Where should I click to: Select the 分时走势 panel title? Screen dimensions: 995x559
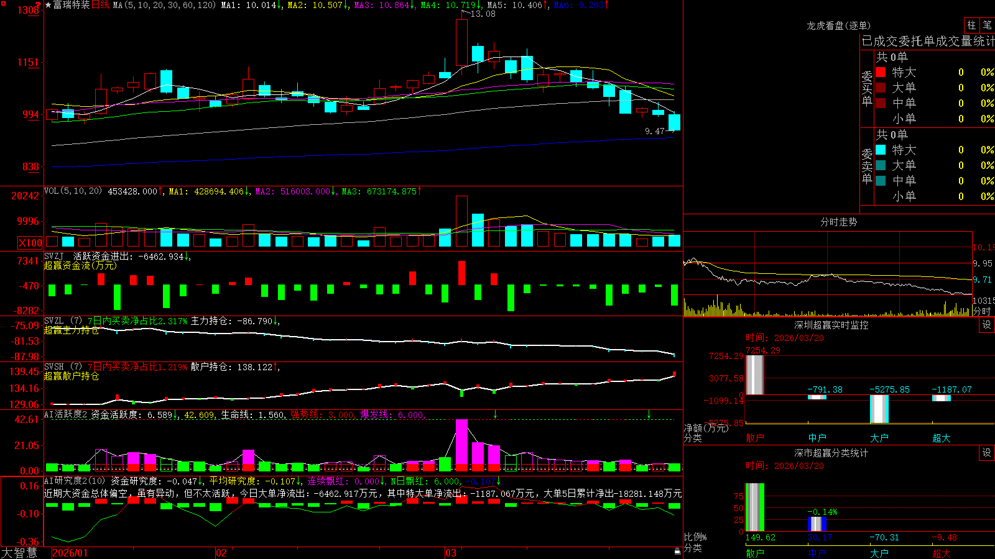tap(838, 222)
